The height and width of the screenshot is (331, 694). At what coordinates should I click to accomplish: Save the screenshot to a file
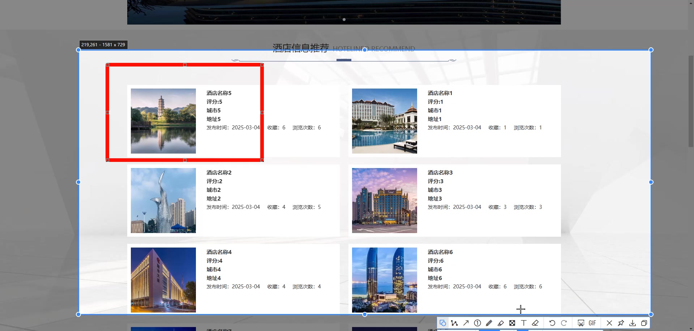(633, 323)
